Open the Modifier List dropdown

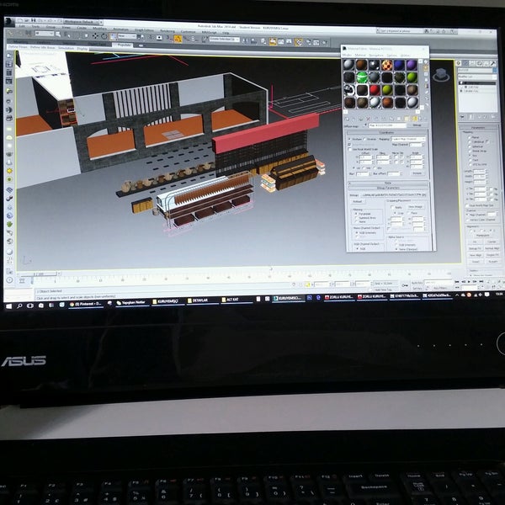[477, 77]
